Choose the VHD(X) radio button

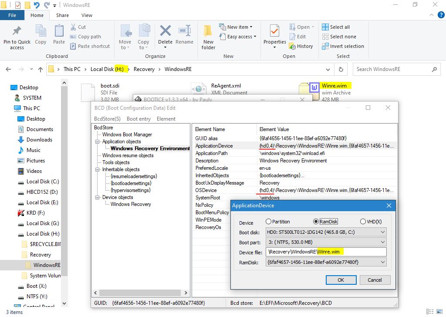pyautogui.click(x=363, y=222)
